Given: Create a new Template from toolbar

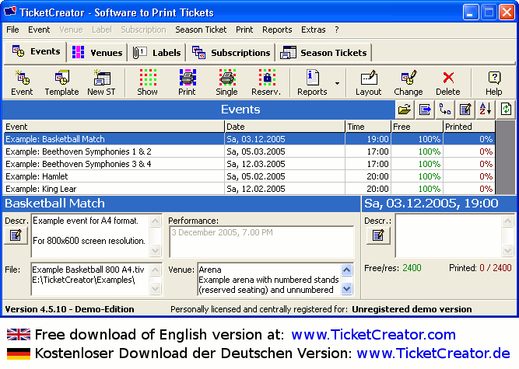Looking at the screenshot, I should [x=61, y=82].
